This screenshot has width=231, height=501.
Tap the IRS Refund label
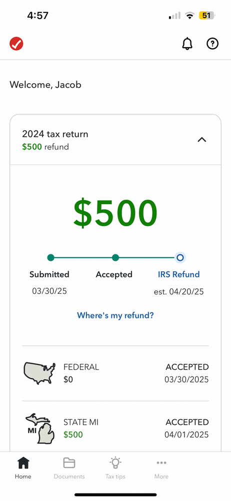coord(178,274)
